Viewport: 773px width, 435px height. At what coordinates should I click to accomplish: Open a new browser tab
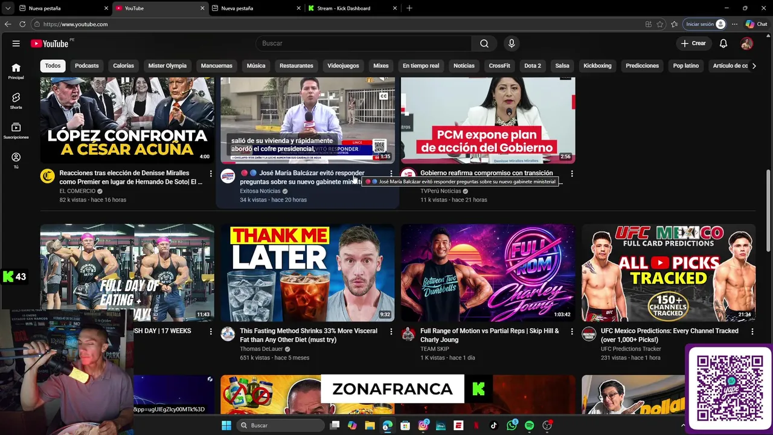(409, 8)
